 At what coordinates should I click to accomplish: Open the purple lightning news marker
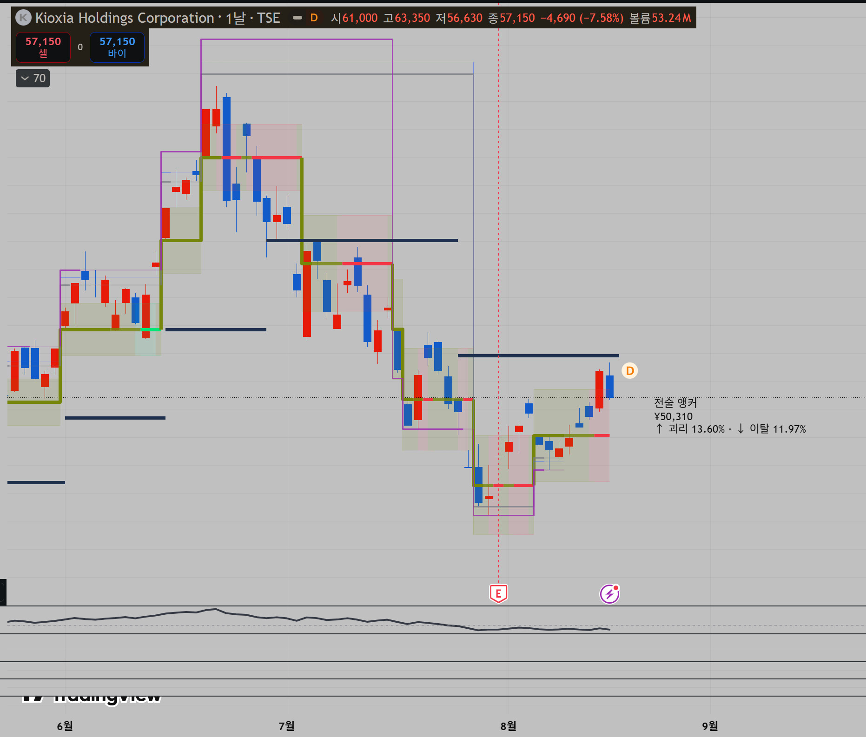point(609,593)
